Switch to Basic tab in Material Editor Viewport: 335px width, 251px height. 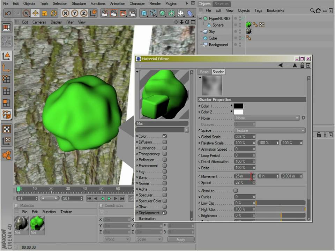click(x=204, y=72)
